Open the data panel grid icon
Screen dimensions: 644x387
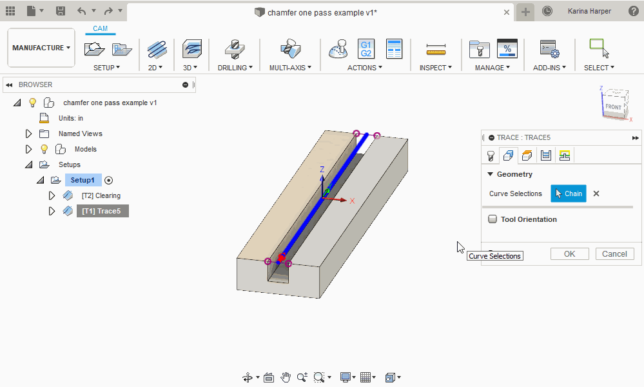(10, 11)
